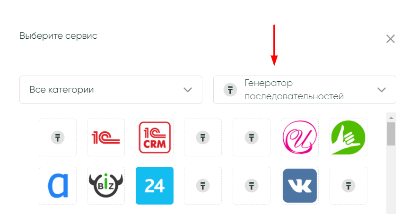This screenshot has height=214, width=418.
Task: Select the BIZ bull logo service
Action: tap(106, 186)
